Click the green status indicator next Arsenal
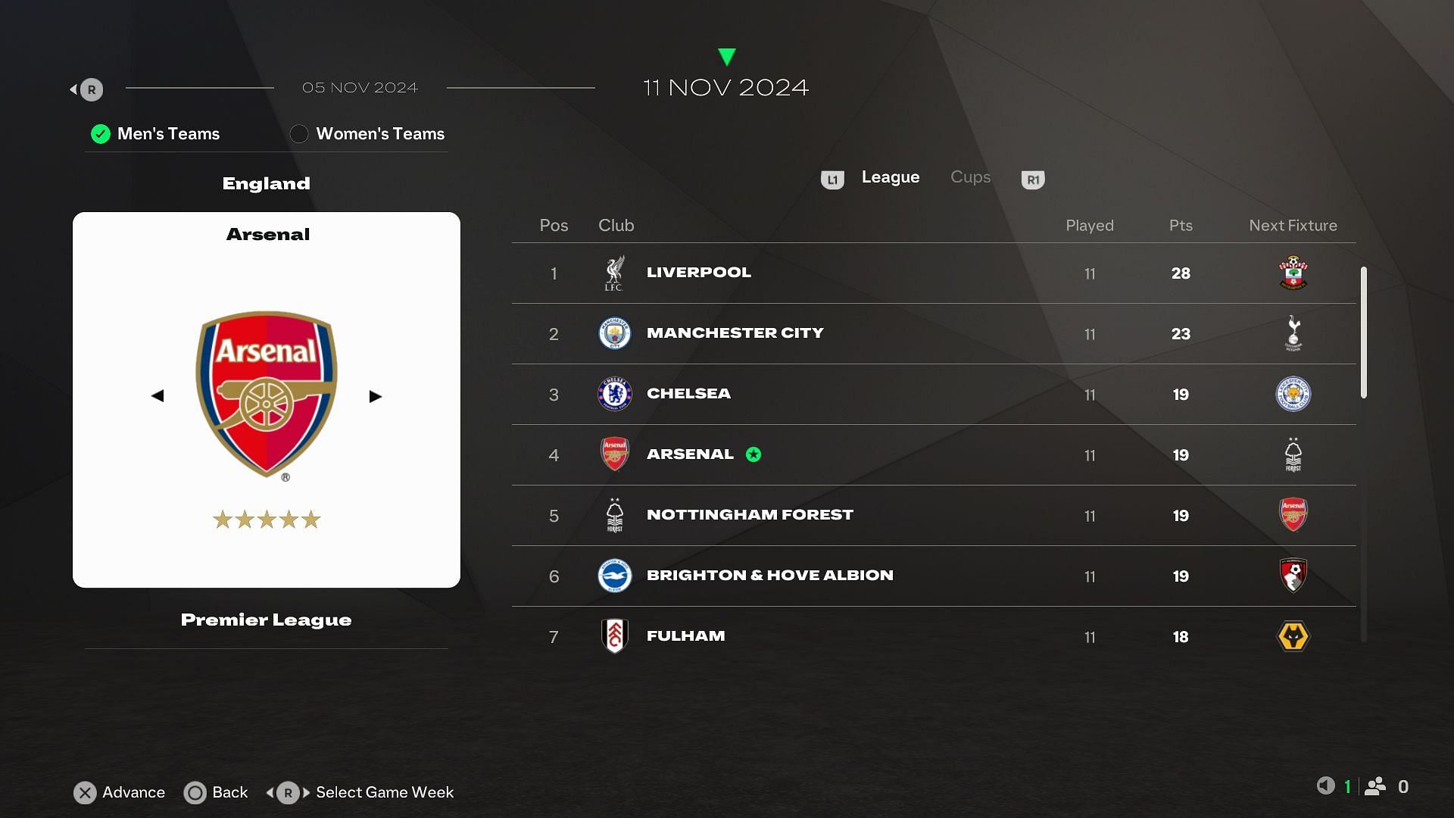 (753, 454)
